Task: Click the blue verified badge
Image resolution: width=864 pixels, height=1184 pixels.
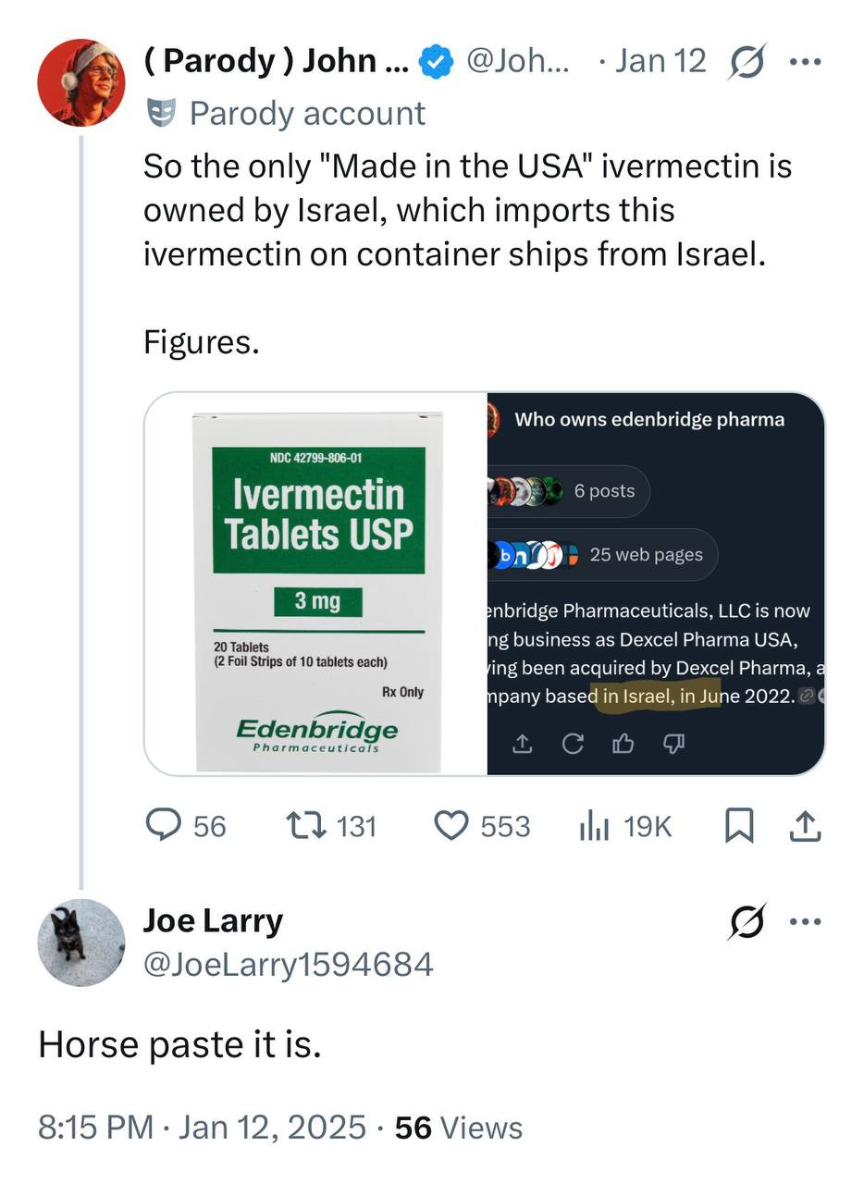Action: click(x=436, y=62)
